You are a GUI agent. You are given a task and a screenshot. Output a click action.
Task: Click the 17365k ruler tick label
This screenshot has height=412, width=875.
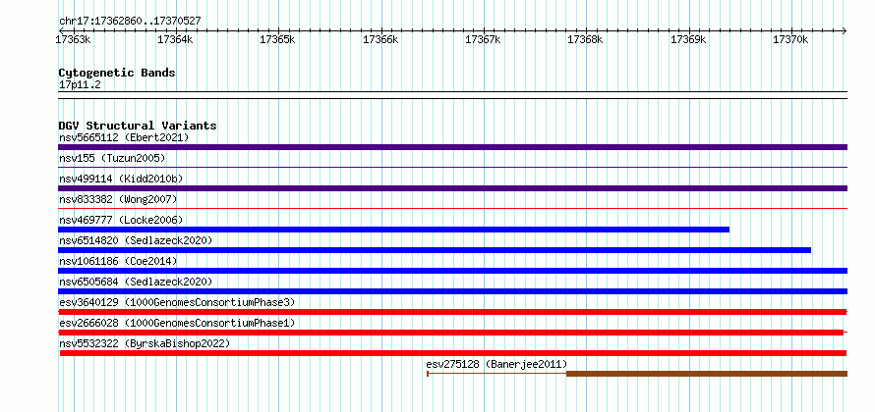[x=278, y=39]
